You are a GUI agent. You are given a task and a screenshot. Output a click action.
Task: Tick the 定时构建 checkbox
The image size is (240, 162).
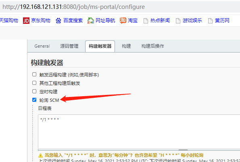34,91
